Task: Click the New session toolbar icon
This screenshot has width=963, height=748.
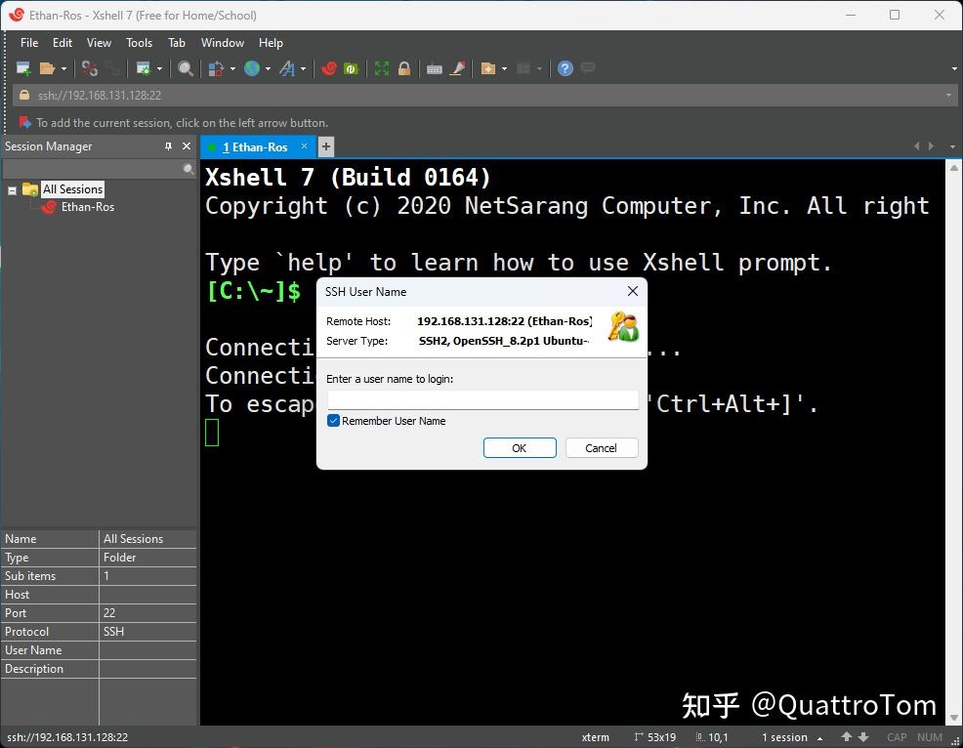Action: pyautogui.click(x=23, y=68)
